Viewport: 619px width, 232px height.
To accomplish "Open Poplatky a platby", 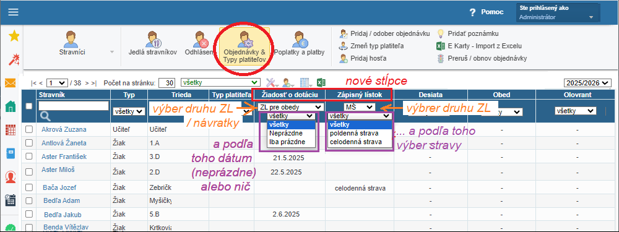I will (300, 44).
